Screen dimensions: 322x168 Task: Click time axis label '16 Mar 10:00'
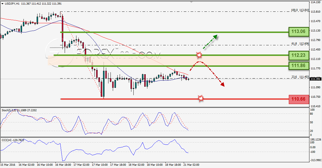(45, 165)
